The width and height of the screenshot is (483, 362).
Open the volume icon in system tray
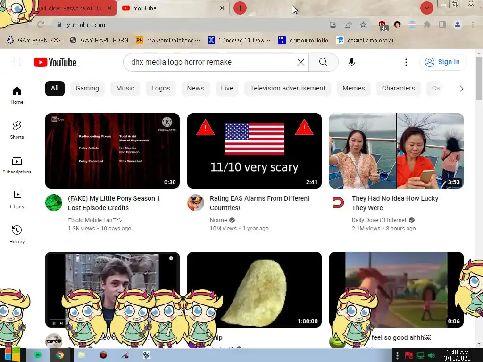432,355
